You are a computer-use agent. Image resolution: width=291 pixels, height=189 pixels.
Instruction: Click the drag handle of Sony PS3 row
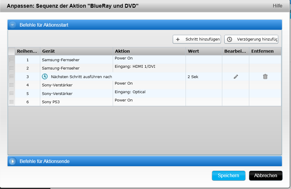coord(12,102)
